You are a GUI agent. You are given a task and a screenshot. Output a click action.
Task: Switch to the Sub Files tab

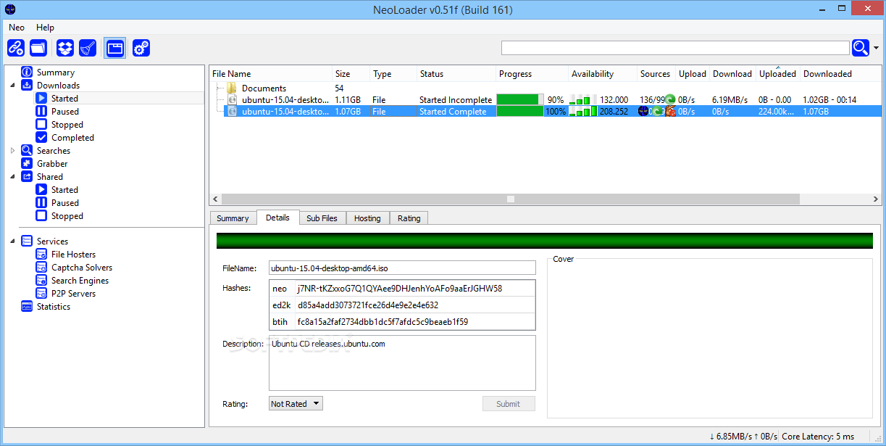(x=322, y=218)
